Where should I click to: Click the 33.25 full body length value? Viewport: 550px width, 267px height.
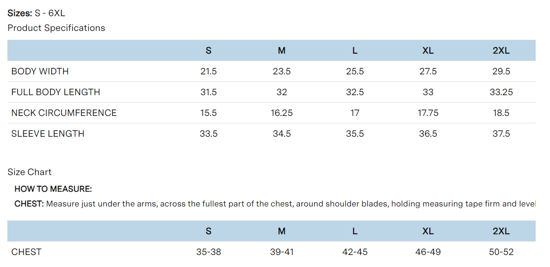click(x=501, y=92)
